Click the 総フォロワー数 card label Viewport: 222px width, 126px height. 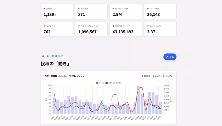[121, 9]
